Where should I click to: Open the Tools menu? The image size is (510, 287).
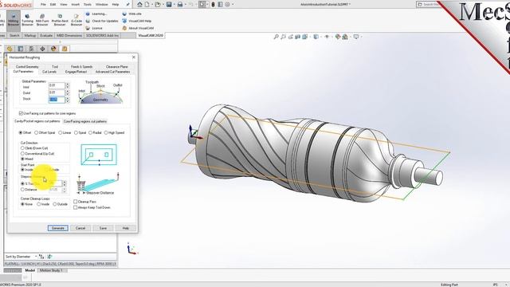click(88, 5)
